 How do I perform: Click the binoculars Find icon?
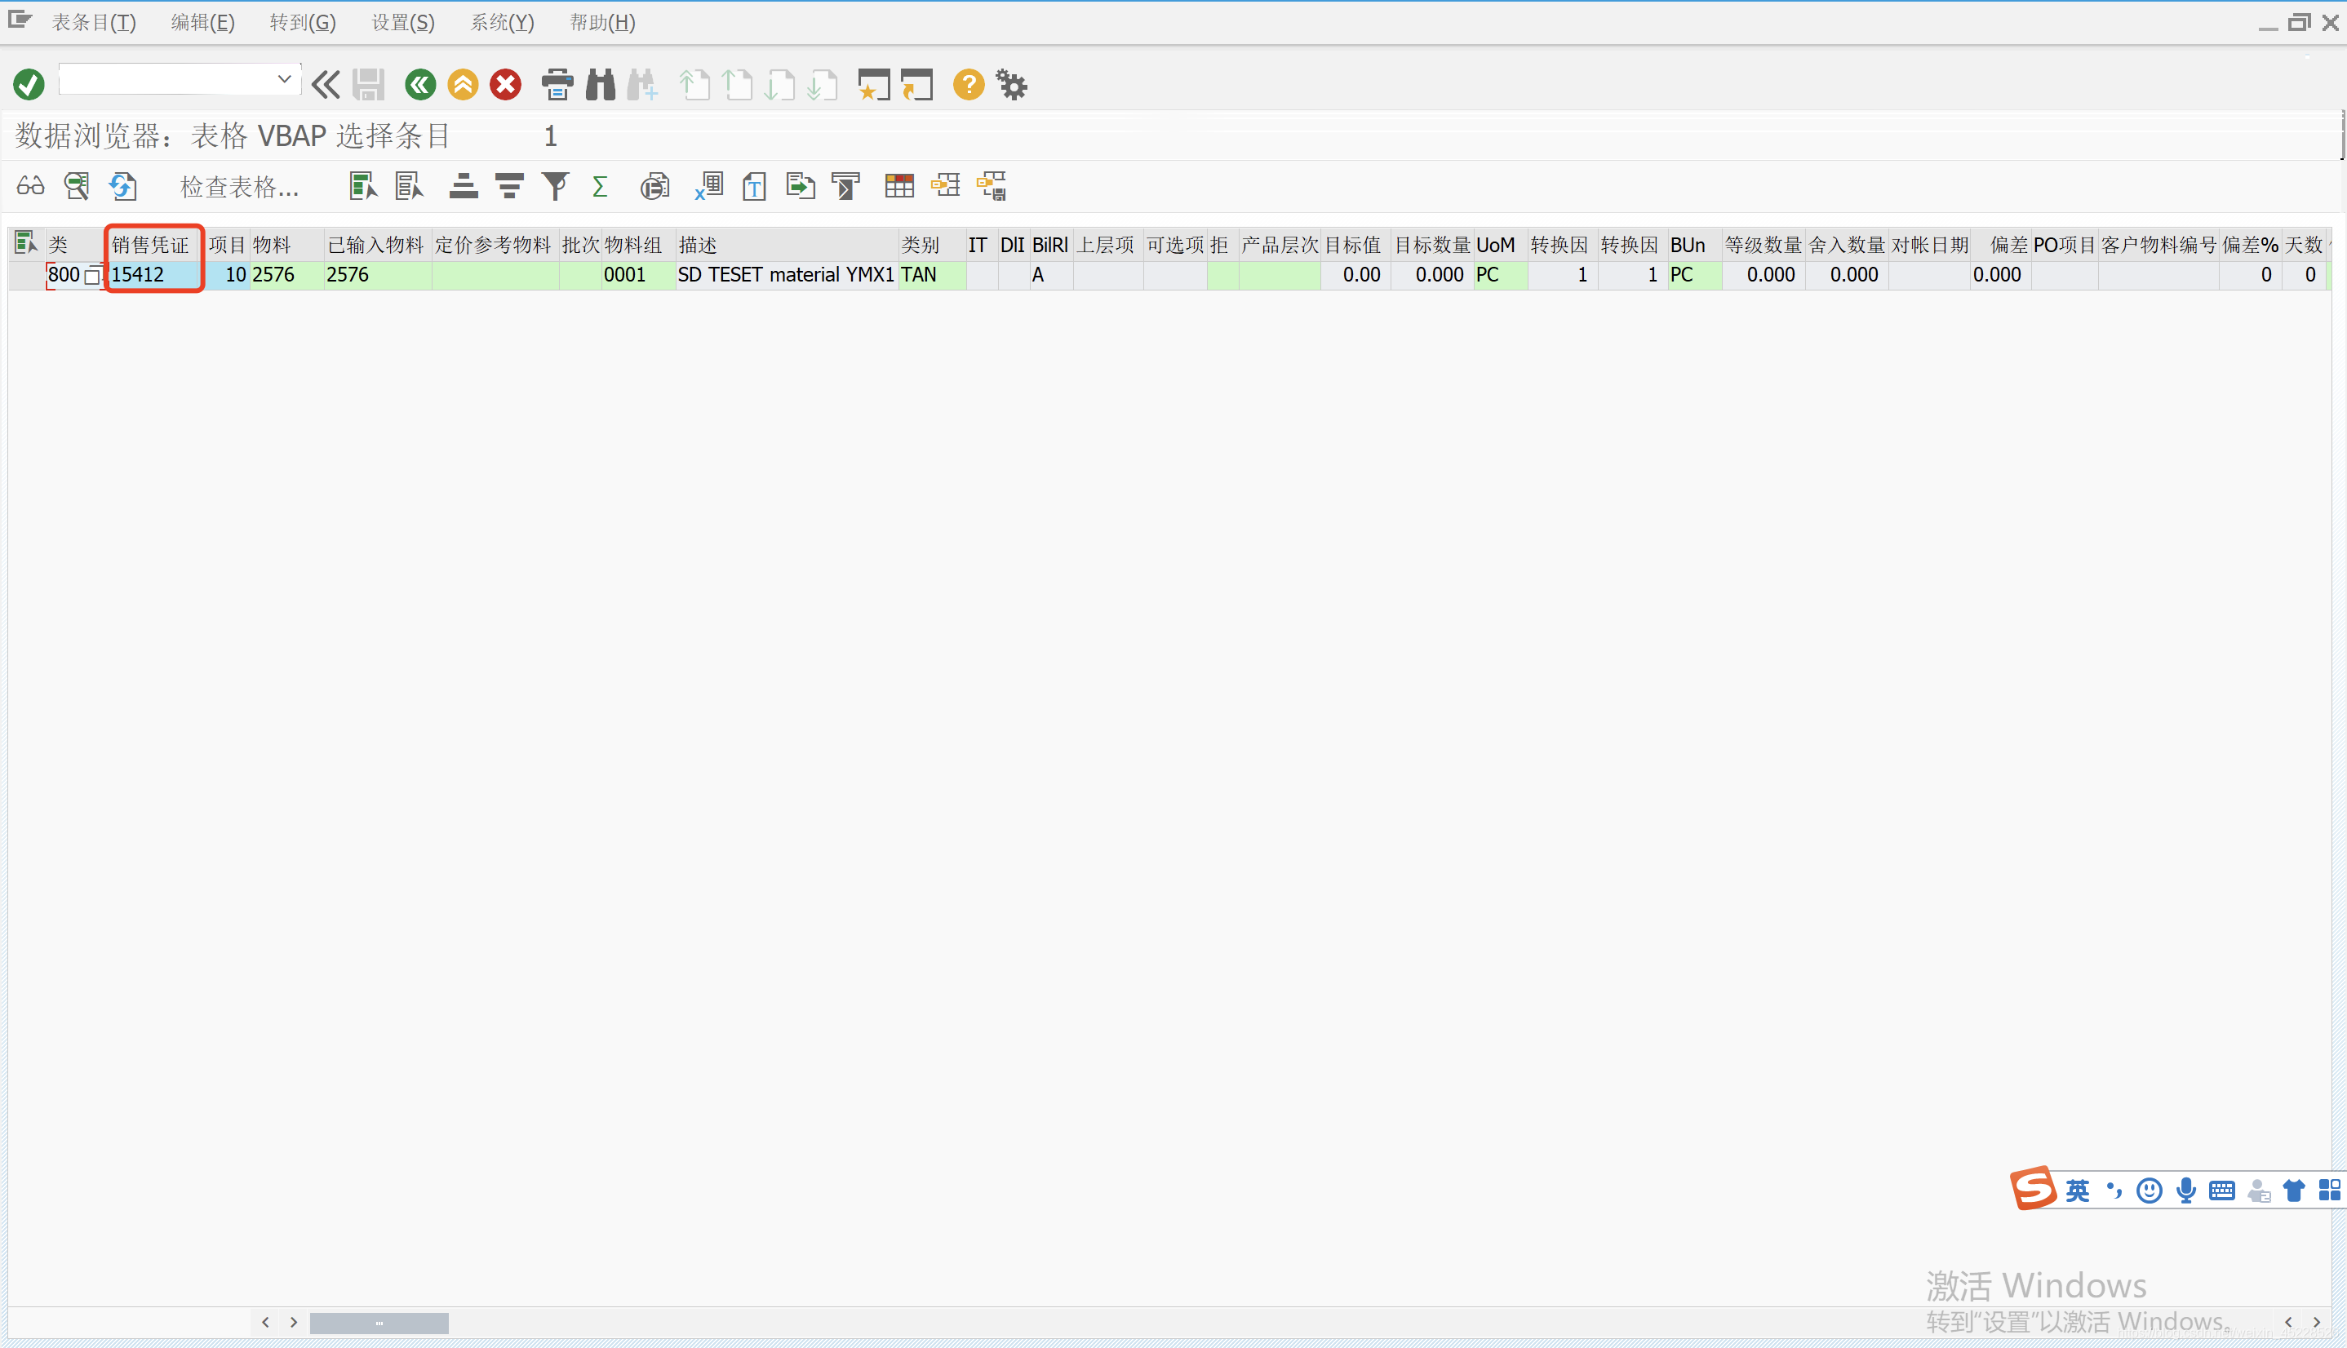pyautogui.click(x=600, y=85)
